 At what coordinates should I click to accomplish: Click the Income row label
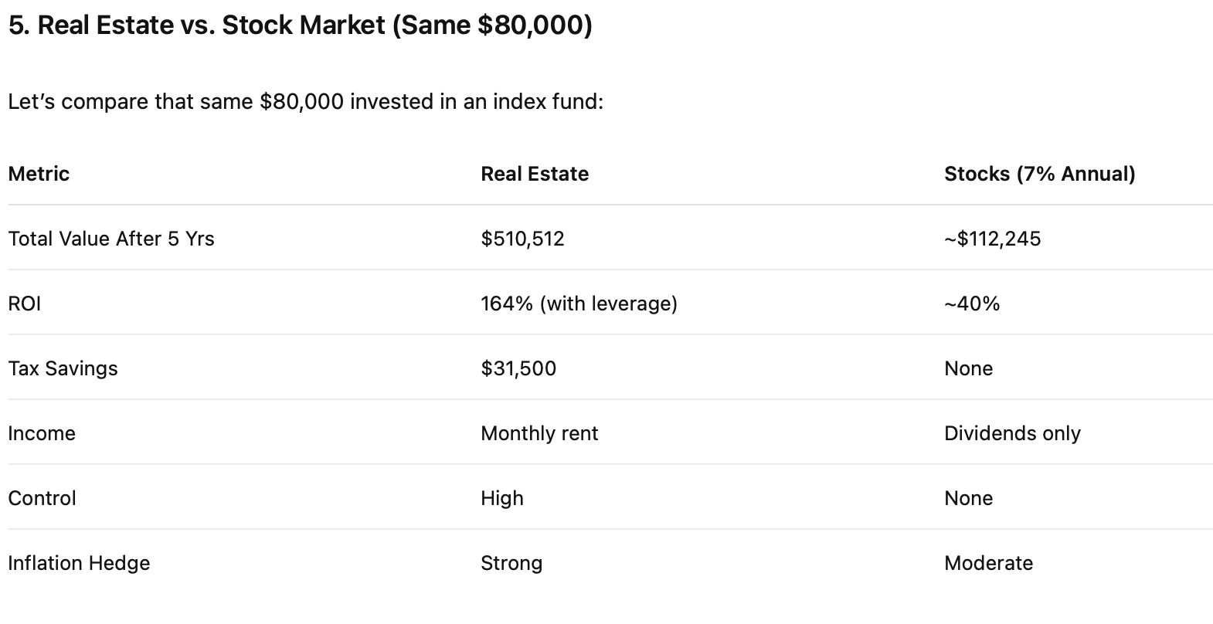tap(42, 433)
